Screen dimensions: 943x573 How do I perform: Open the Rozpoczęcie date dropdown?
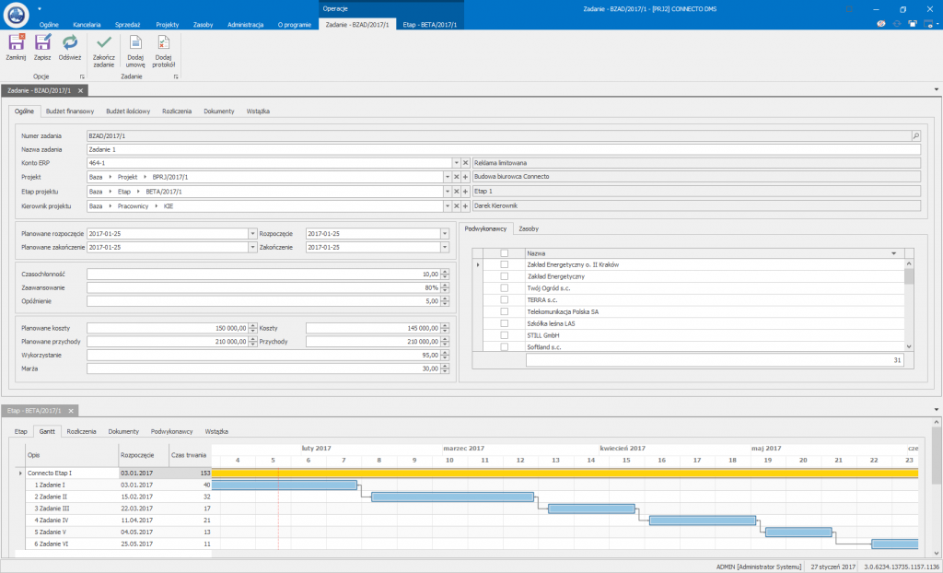click(x=445, y=234)
